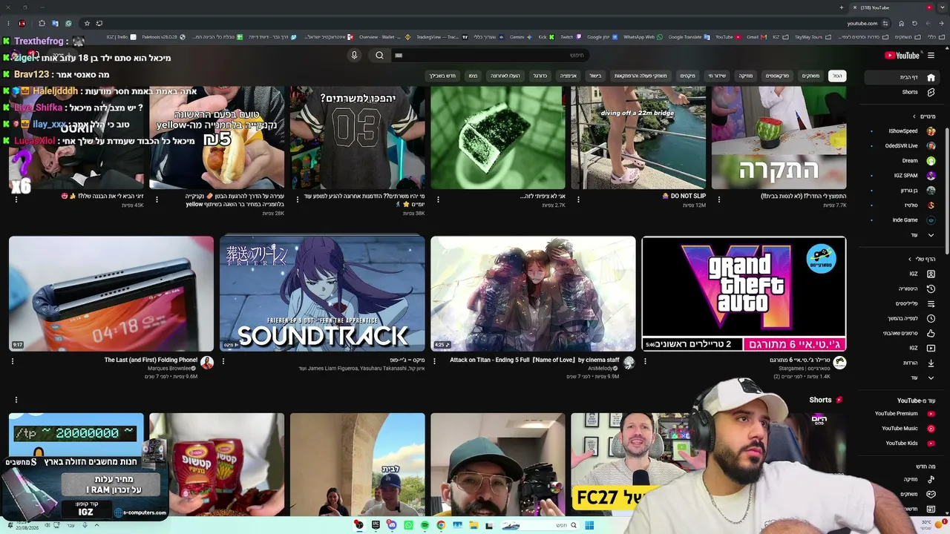The image size is (950, 534).
Task: Open the הדף שלי (You) section header
Action: 923,259
